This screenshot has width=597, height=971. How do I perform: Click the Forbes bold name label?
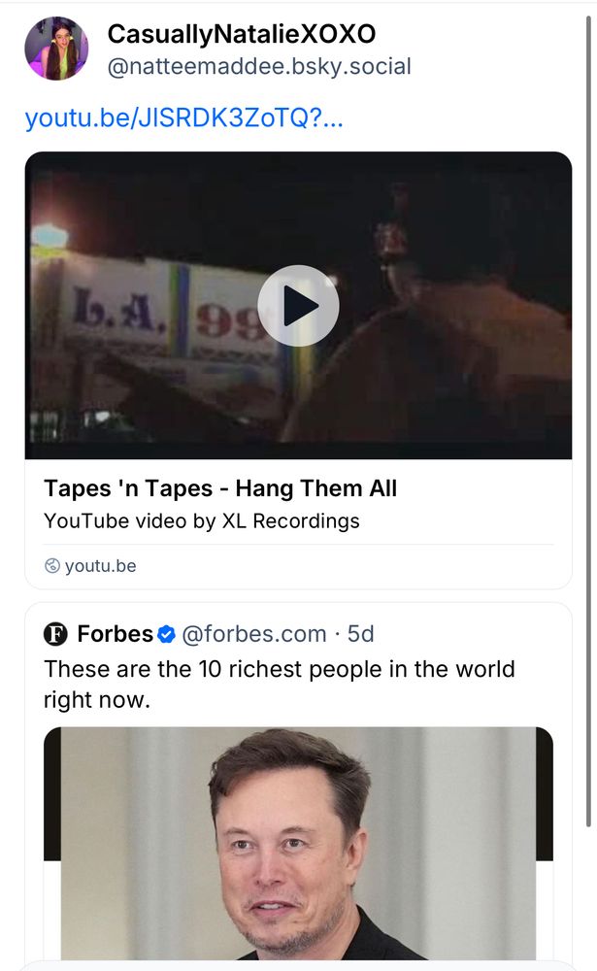click(114, 634)
